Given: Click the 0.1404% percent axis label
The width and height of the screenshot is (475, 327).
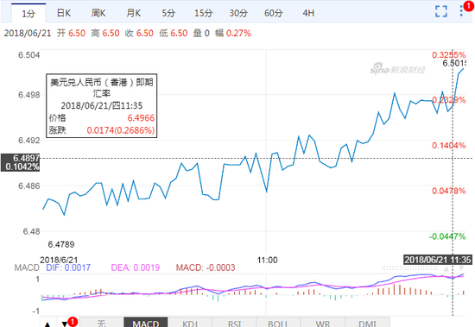Looking at the screenshot, I should 449,146.
